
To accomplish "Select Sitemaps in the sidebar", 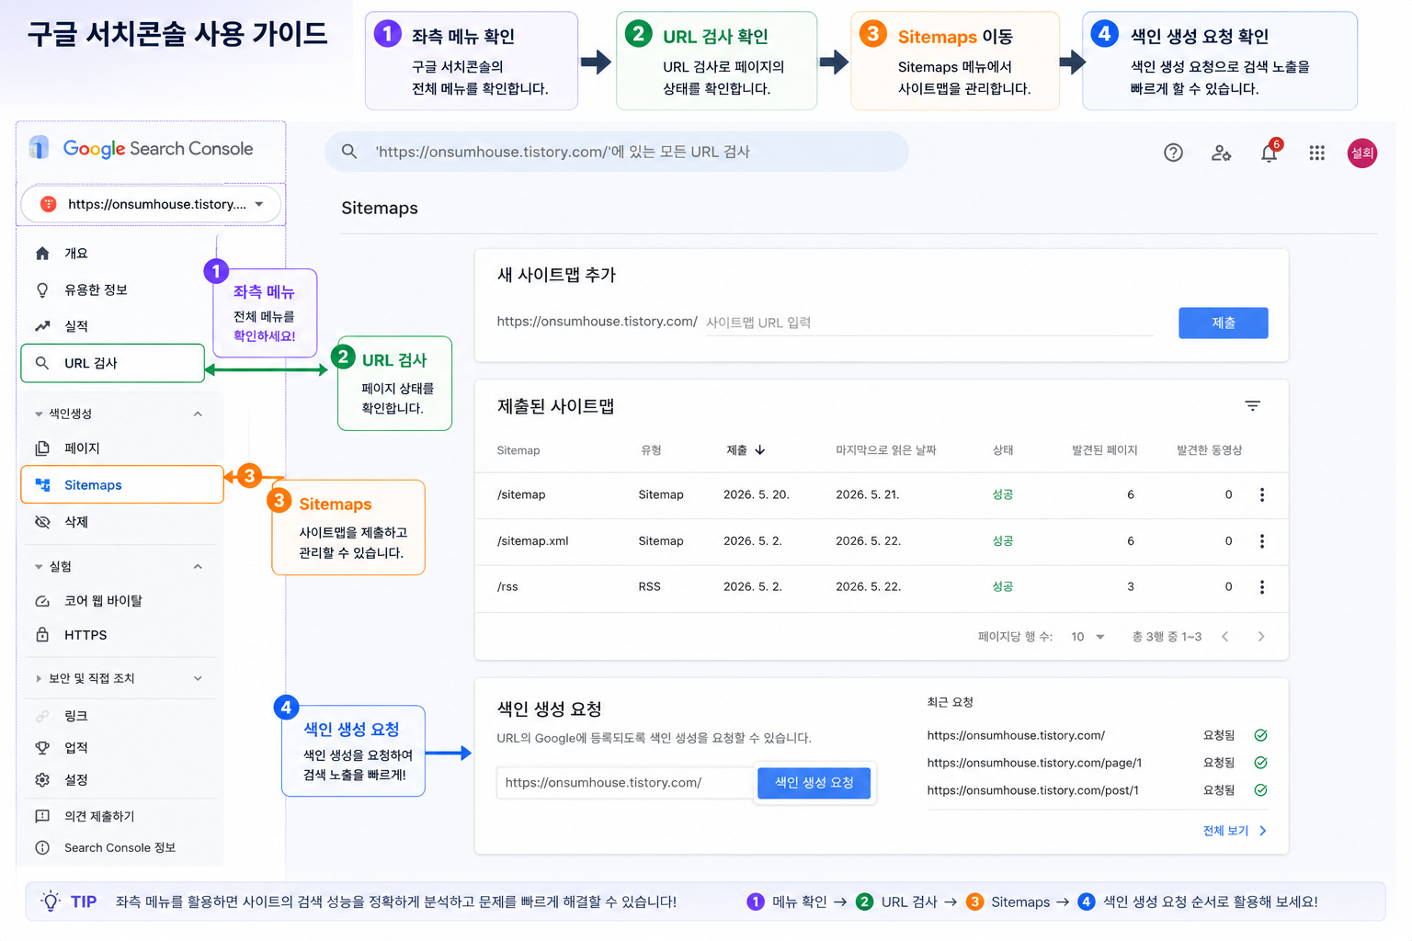I will pyautogui.click(x=122, y=485).
